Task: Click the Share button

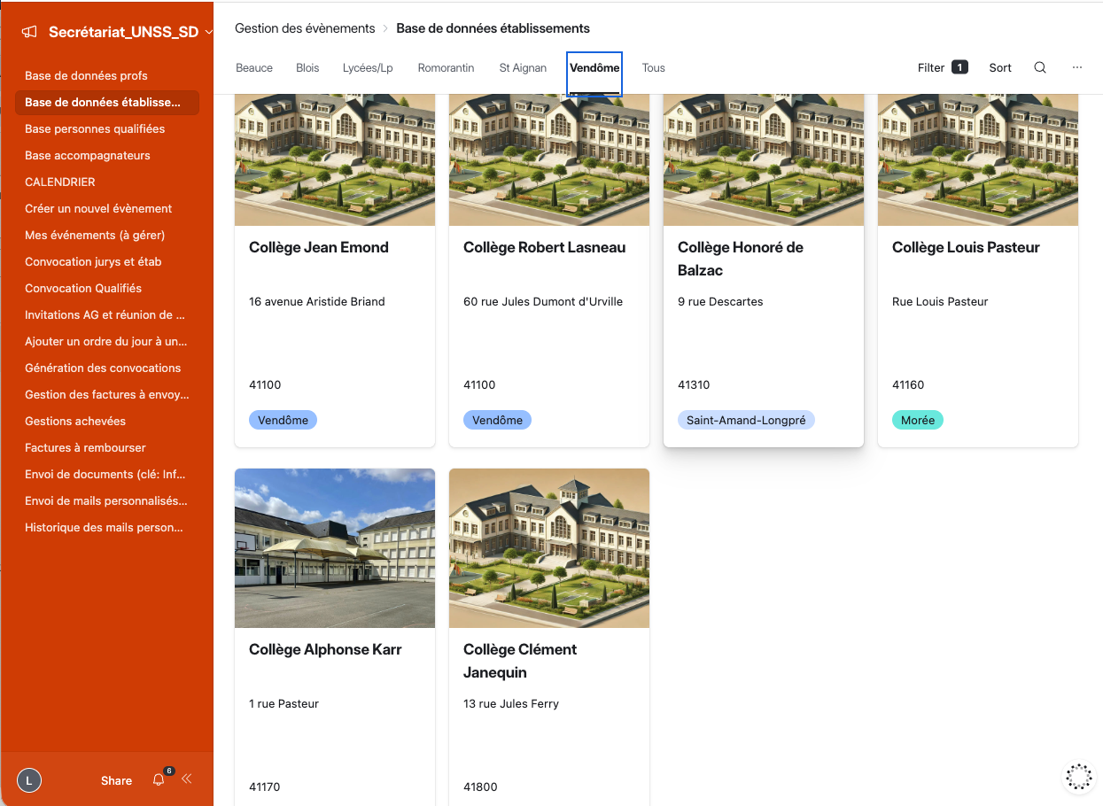Action: pos(116,780)
